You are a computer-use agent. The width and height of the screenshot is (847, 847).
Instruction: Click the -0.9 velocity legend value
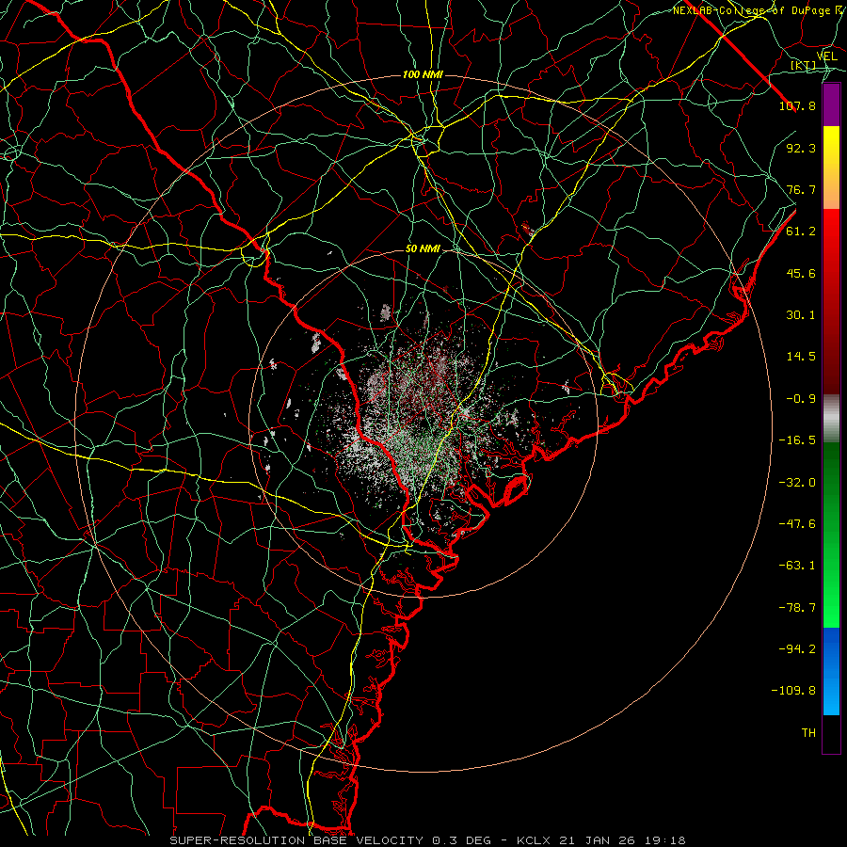click(801, 399)
